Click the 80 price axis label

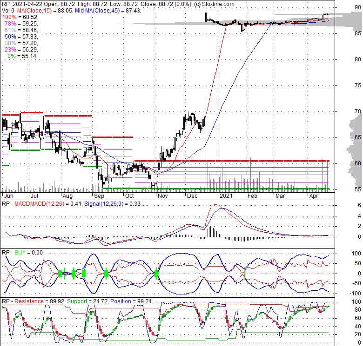tap(358, 59)
